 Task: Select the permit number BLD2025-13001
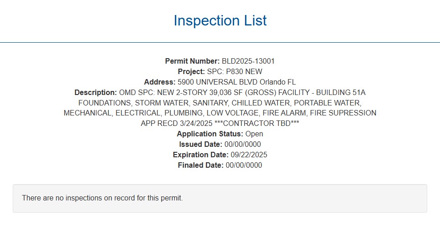[x=248, y=61]
